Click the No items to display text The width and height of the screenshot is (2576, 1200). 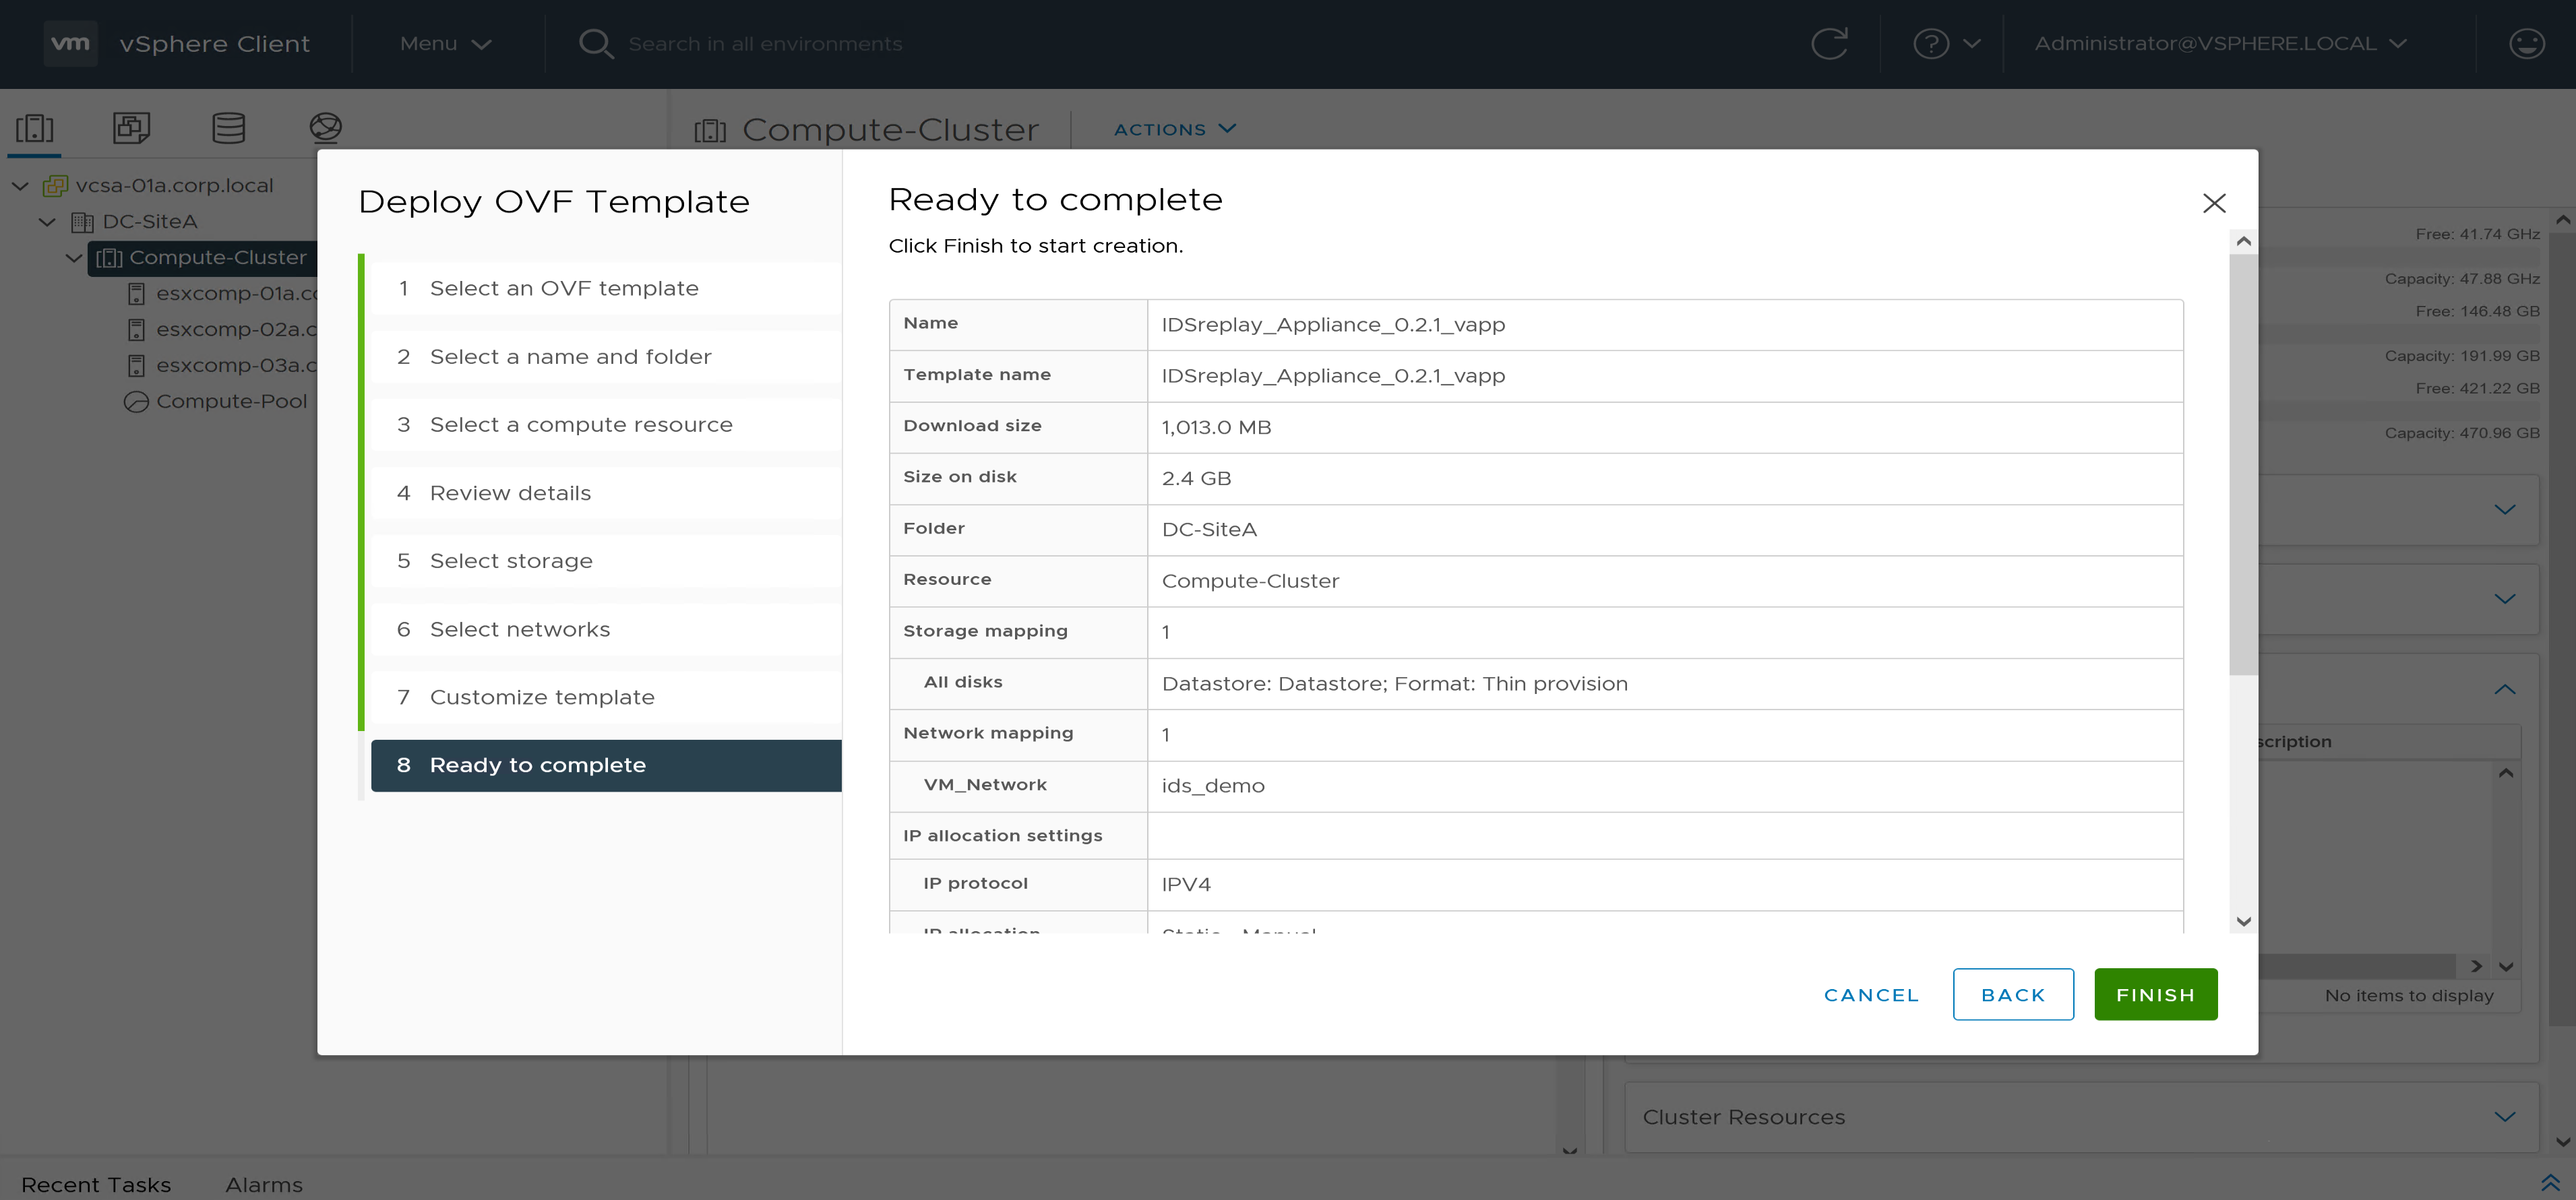tap(2409, 996)
